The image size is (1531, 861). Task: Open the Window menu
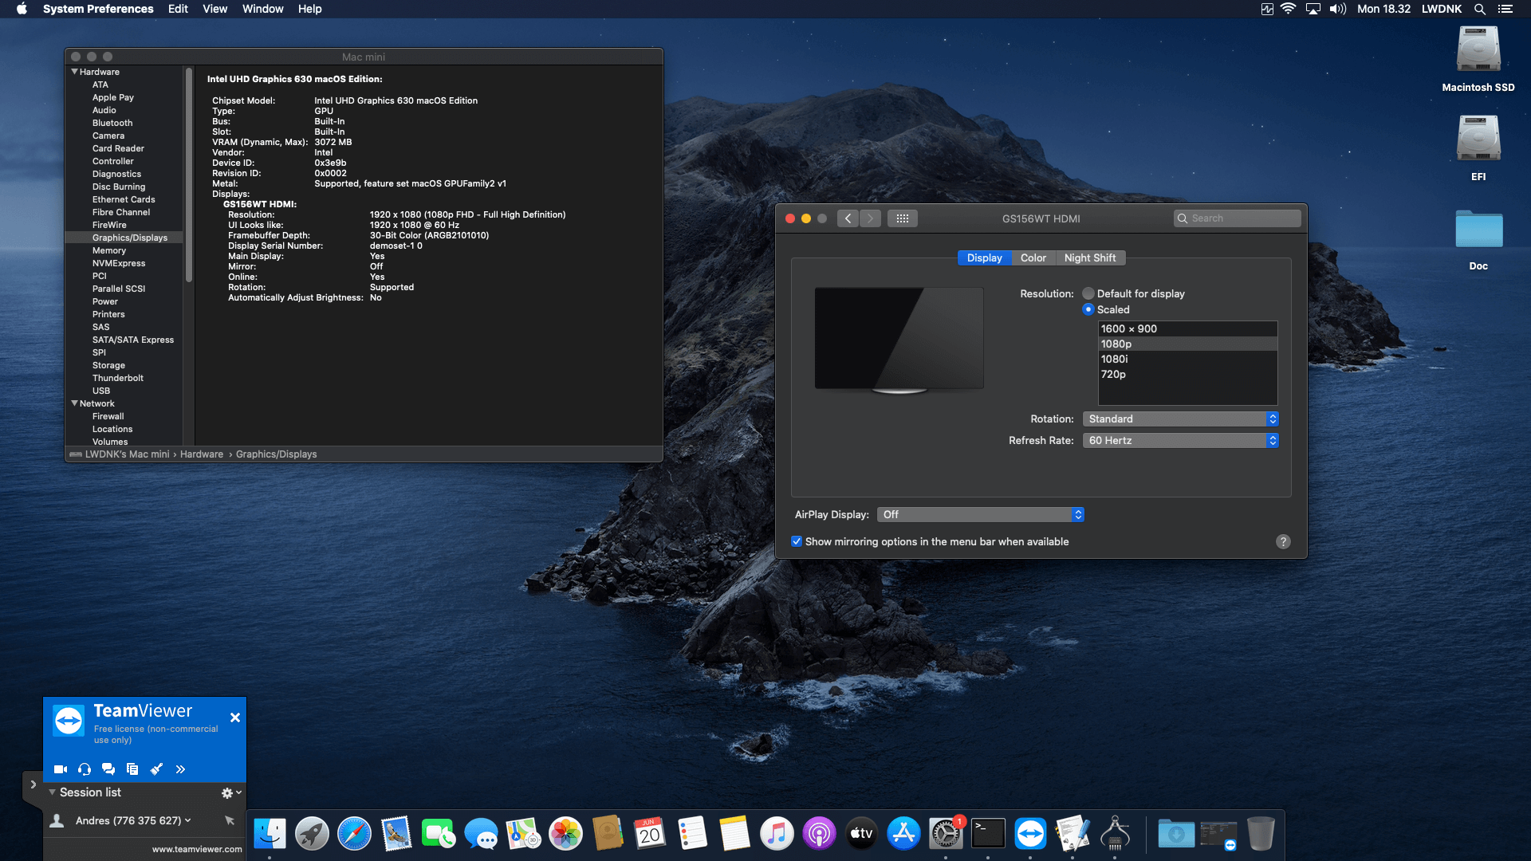262,9
